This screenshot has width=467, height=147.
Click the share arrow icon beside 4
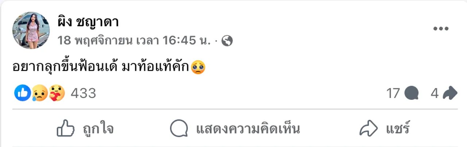(x=449, y=93)
